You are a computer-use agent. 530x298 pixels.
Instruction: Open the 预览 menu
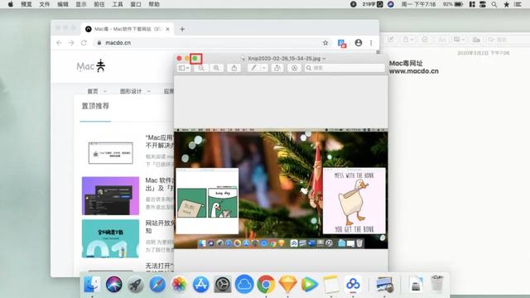(26, 4)
